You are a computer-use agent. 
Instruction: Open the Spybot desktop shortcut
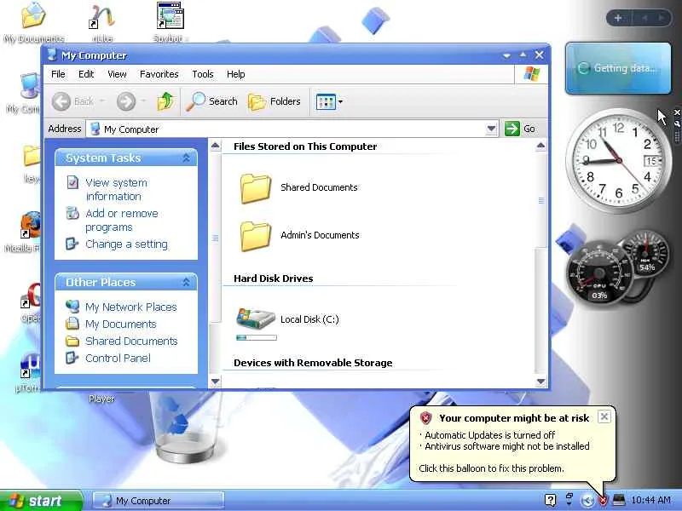click(170, 22)
